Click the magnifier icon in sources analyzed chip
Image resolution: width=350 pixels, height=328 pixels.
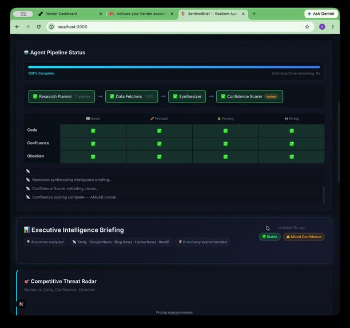click(x=29, y=242)
